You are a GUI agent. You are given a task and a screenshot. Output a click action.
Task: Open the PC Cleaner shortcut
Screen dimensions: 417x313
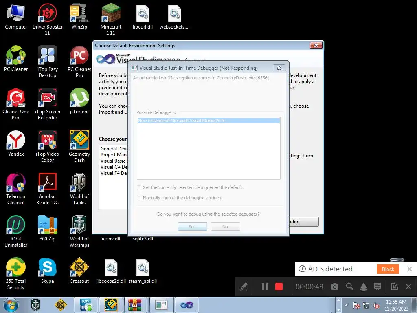(16, 59)
